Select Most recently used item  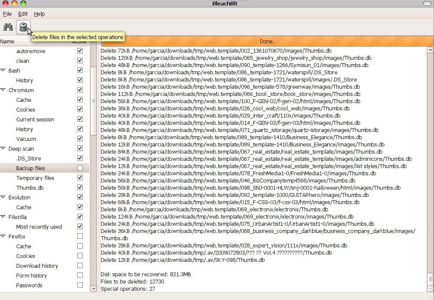point(39,227)
